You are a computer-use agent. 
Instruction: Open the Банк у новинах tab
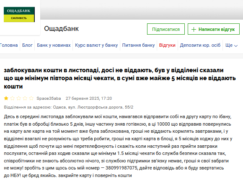coord(54,45)
